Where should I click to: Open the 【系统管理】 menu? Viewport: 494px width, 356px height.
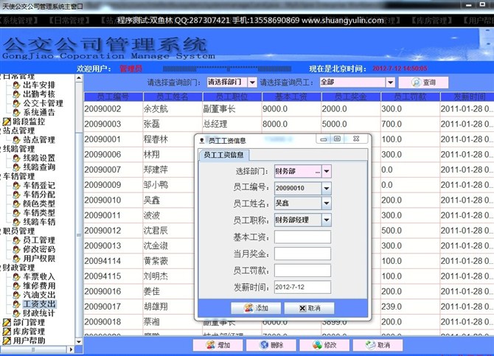[19, 21]
